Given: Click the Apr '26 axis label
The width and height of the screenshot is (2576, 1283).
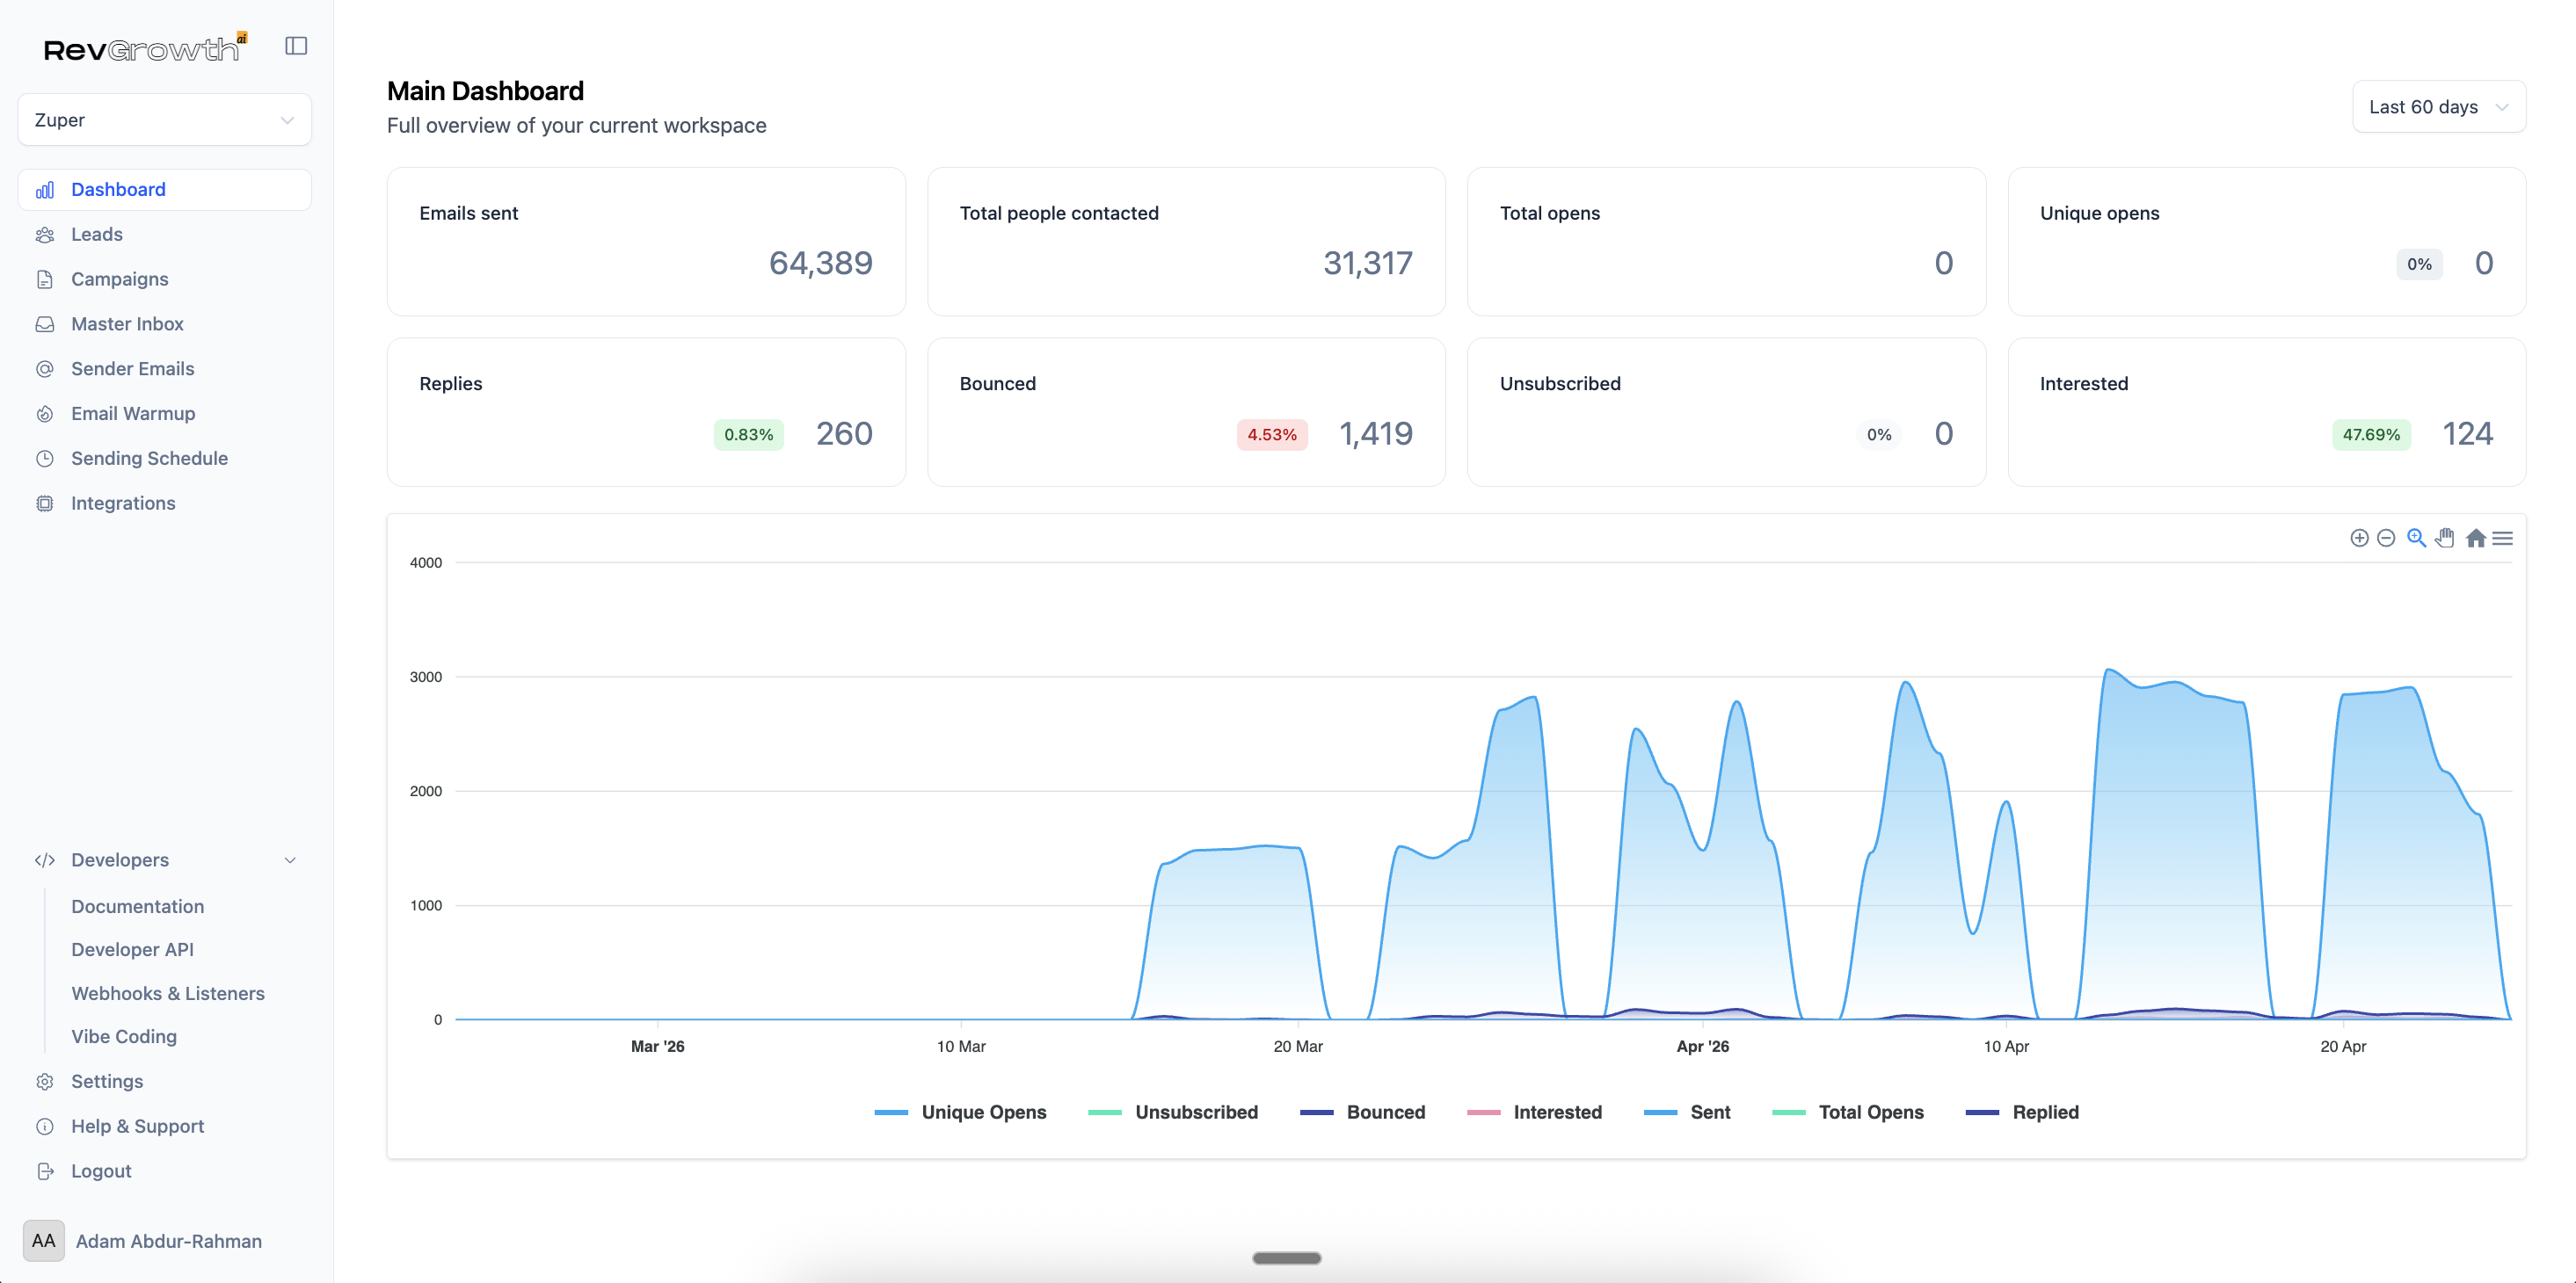Looking at the screenshot, I should pos(1702,1047).
